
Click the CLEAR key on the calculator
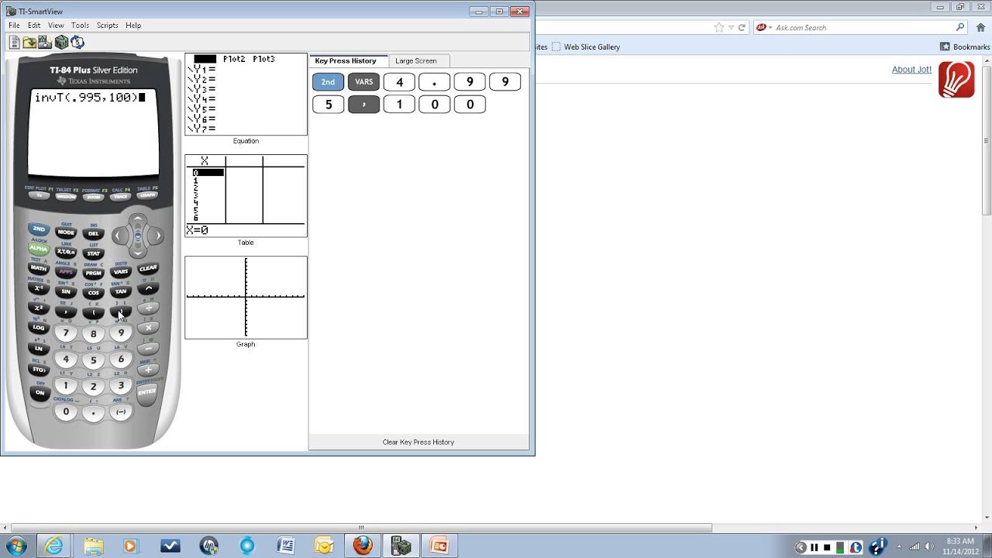(x=148, y=268)
